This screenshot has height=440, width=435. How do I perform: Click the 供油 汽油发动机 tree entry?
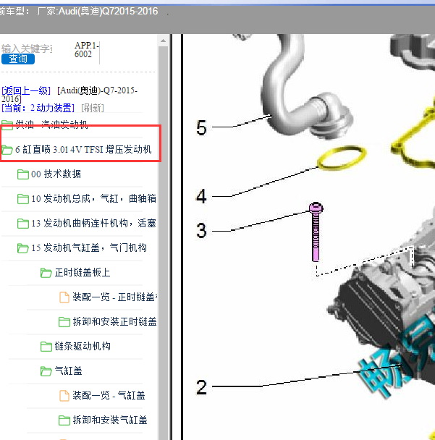[x=51, y=124]
